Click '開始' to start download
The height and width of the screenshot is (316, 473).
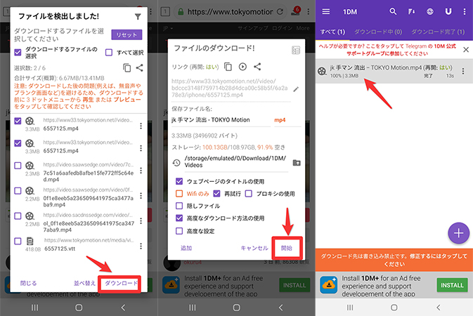click(x=287, y=248)
